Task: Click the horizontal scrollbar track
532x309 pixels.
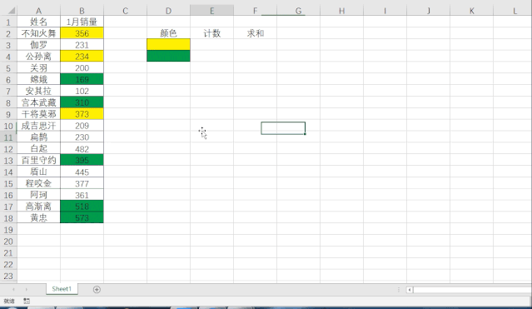Action: (x=471, y=290)
